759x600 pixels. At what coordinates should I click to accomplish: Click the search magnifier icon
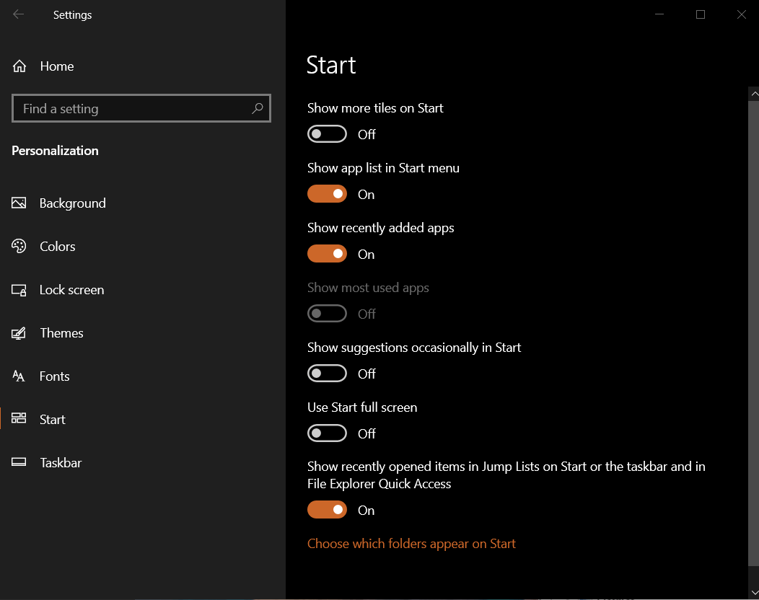tap(258, 108)
